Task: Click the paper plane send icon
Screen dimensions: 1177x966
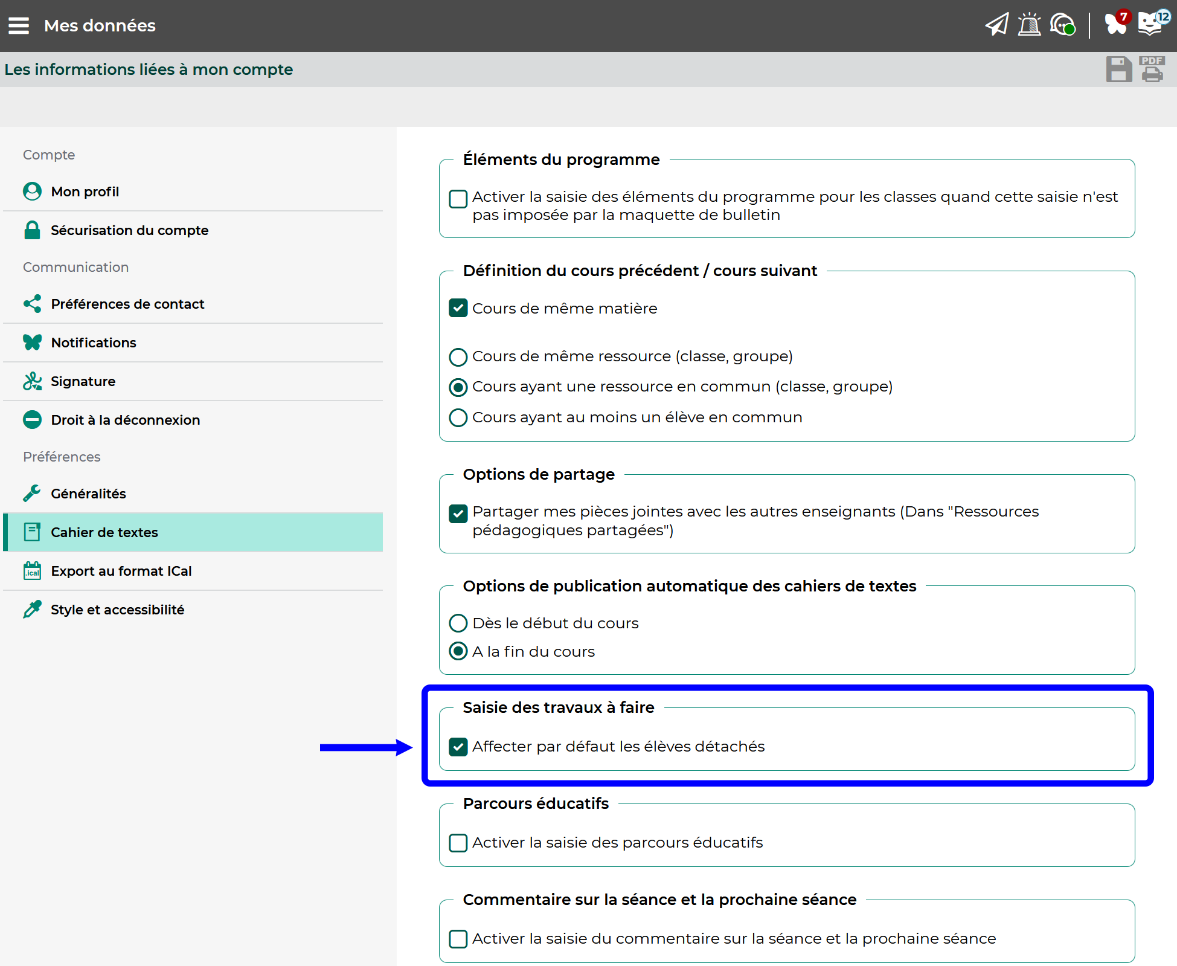Action: [x=996, y=25]
